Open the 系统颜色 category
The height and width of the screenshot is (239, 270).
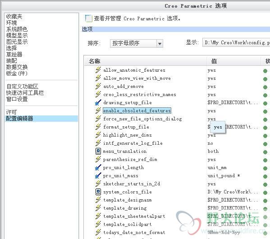coord(17,29)
